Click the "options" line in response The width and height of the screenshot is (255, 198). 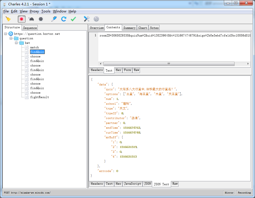143,94
